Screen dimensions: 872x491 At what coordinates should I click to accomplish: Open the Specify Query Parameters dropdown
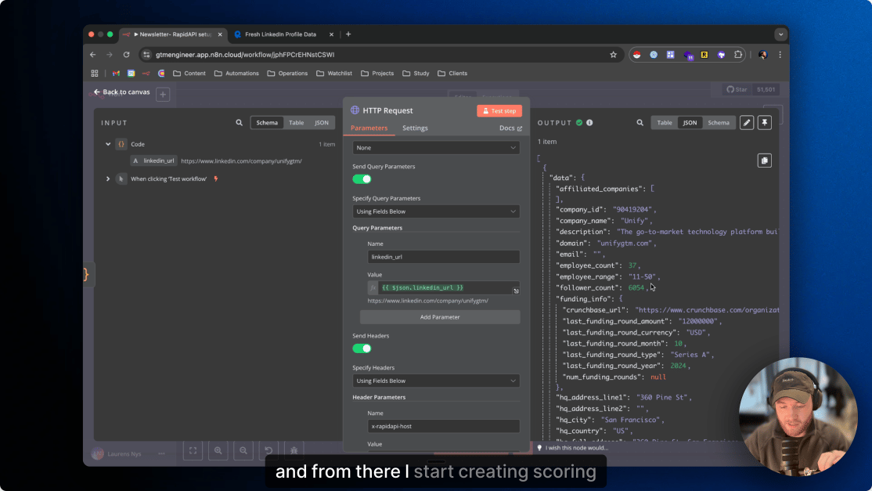[x=436, y=211]
